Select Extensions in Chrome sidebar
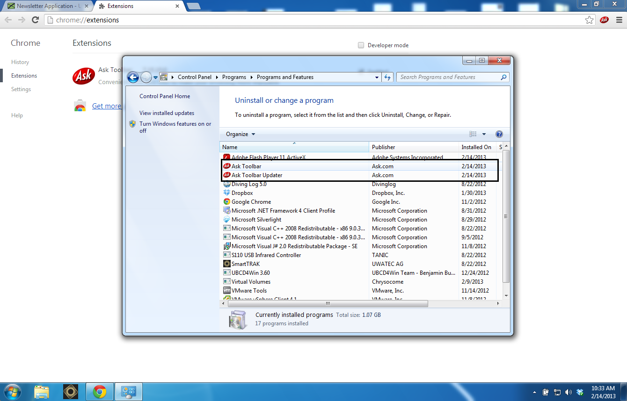Image resolution: width=627 pixels, height=401 pixels. [24, 76]
